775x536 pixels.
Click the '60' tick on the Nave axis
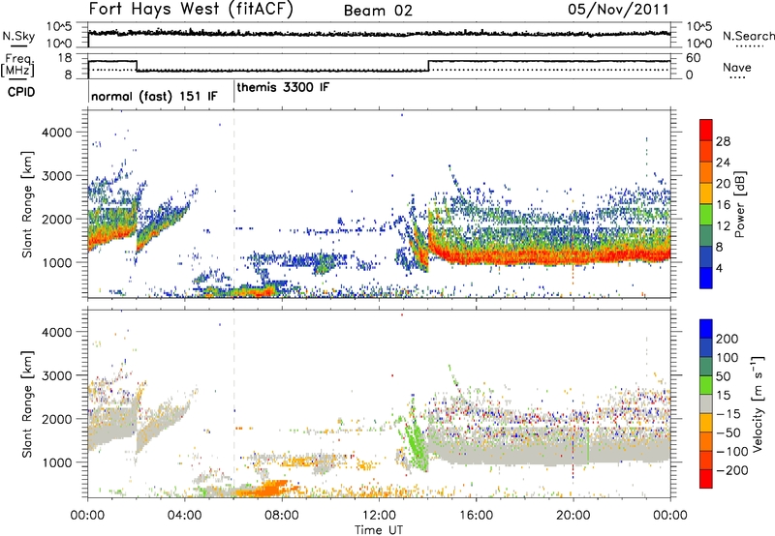pos(694,58)
